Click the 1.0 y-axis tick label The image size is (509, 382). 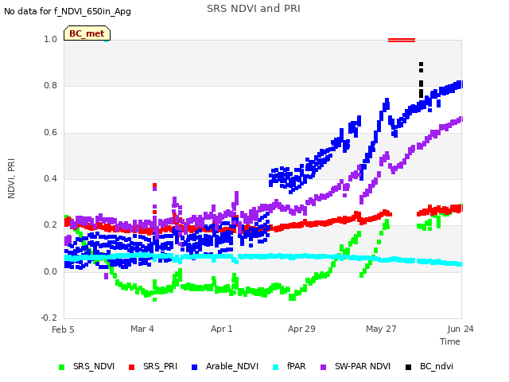point(50,39)
